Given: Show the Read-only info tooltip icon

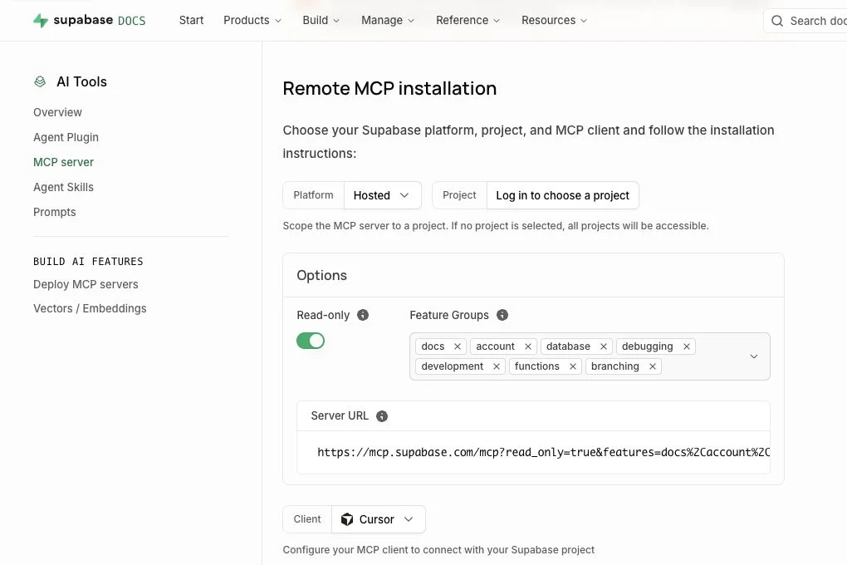Looking at the screenshot, I should click(363, 315).
